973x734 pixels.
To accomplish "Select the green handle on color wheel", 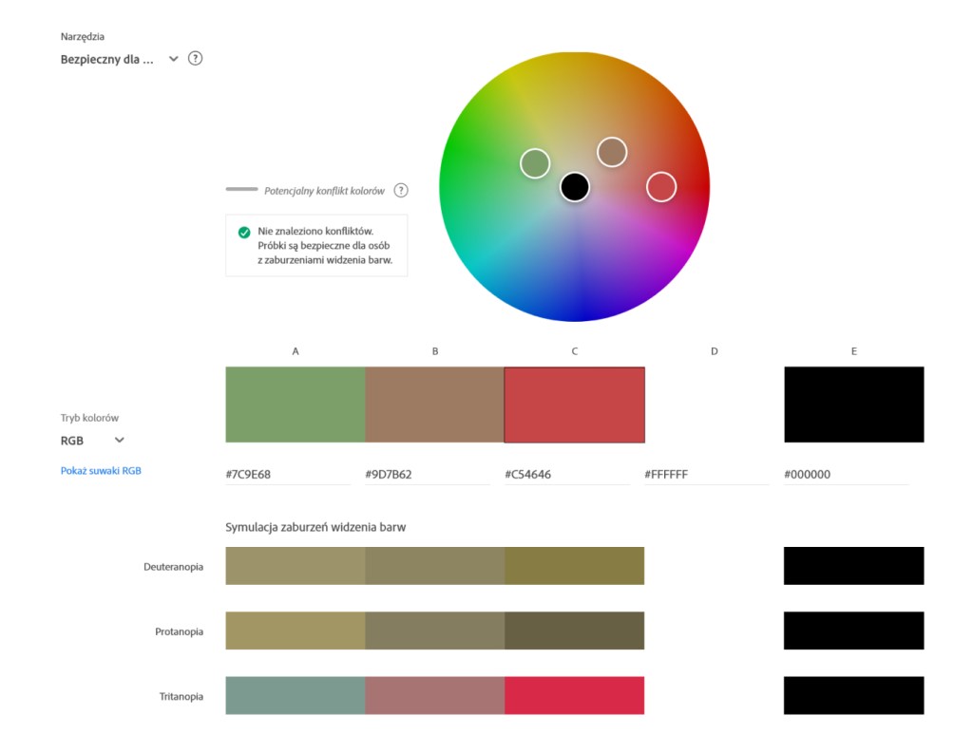I will pyautogui.click(x=535, y=163).
